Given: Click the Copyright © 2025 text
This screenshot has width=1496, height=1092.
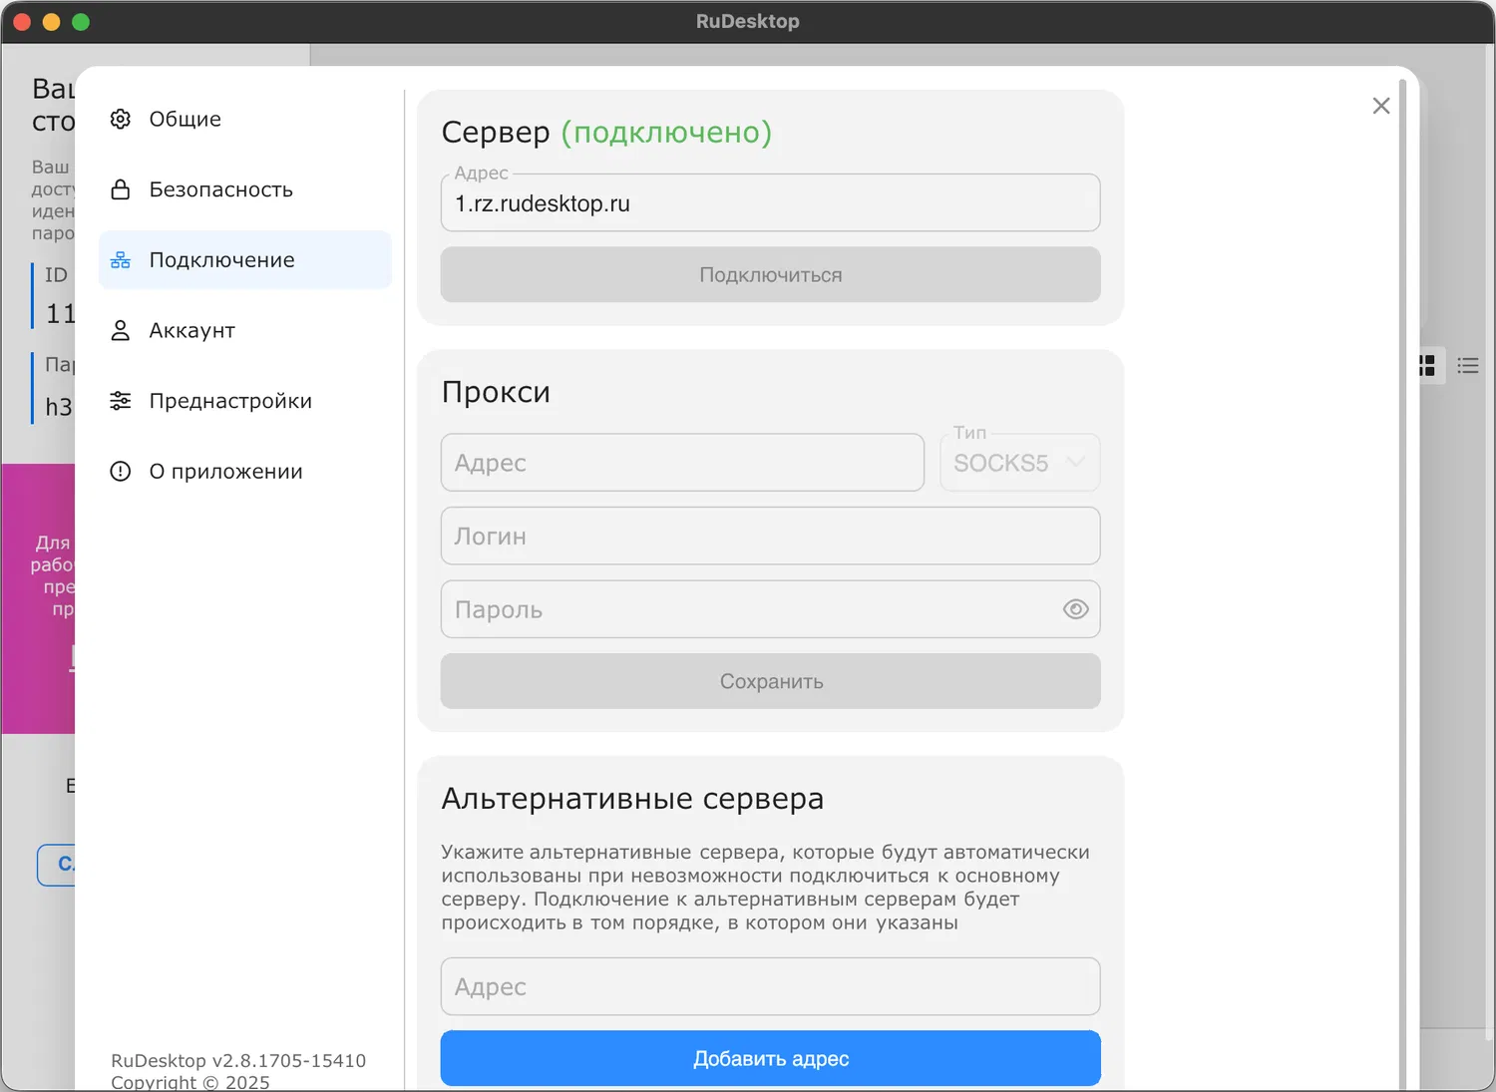Looking at the screenshot, I should (x=190, y=1082).
